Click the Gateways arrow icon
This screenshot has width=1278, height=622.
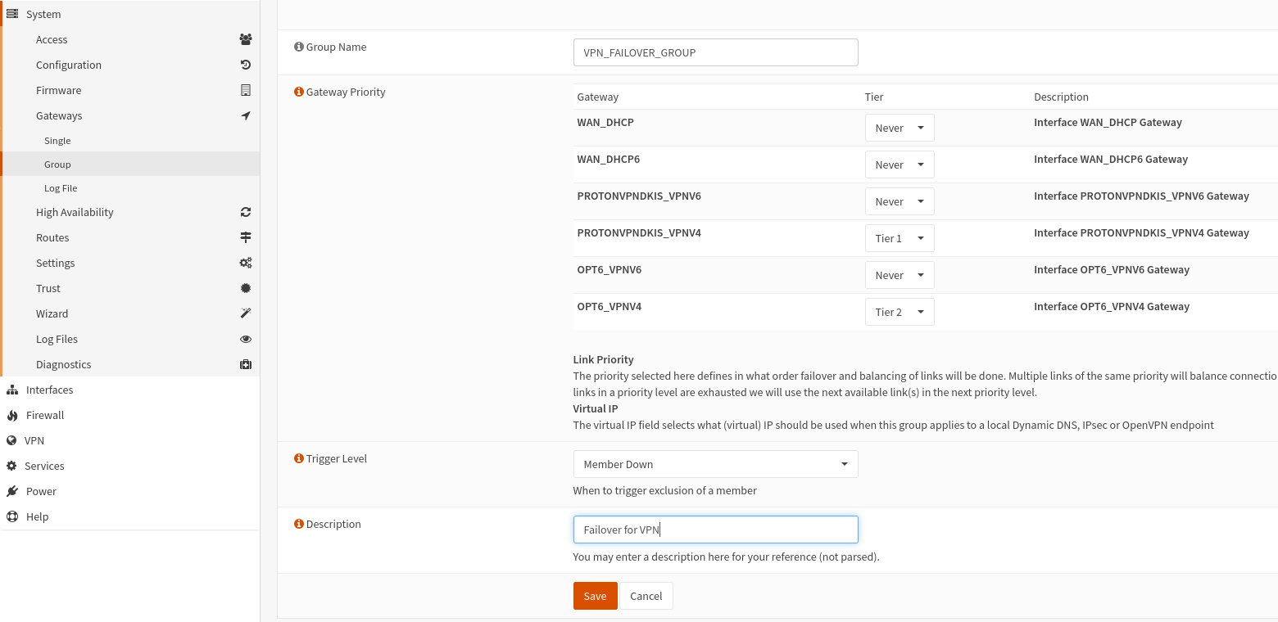[x=245, y=115]
